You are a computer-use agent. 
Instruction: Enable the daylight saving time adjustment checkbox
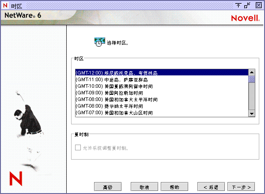[78, 147]
